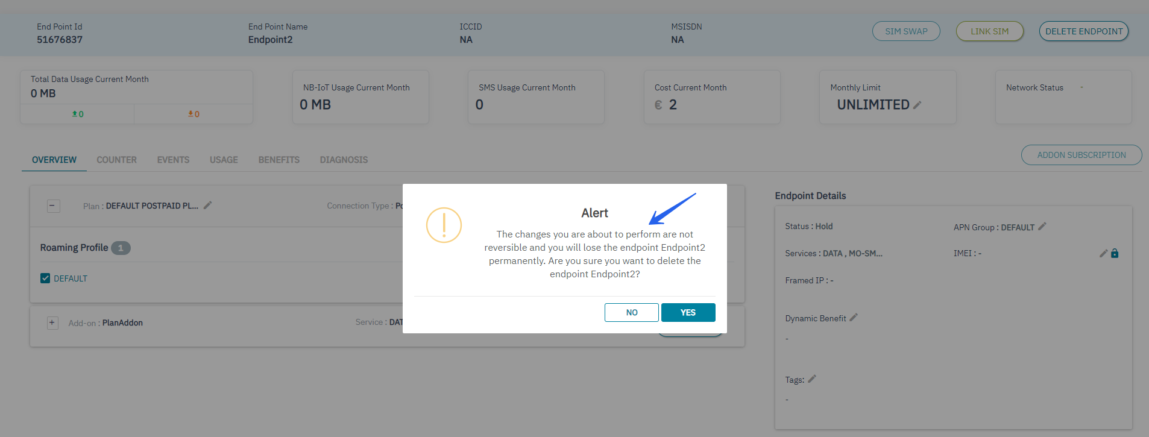This screenshot has height=437, width=1149.
Task: Open ADDON SUBSCRIPTION
Action: 1081,155
